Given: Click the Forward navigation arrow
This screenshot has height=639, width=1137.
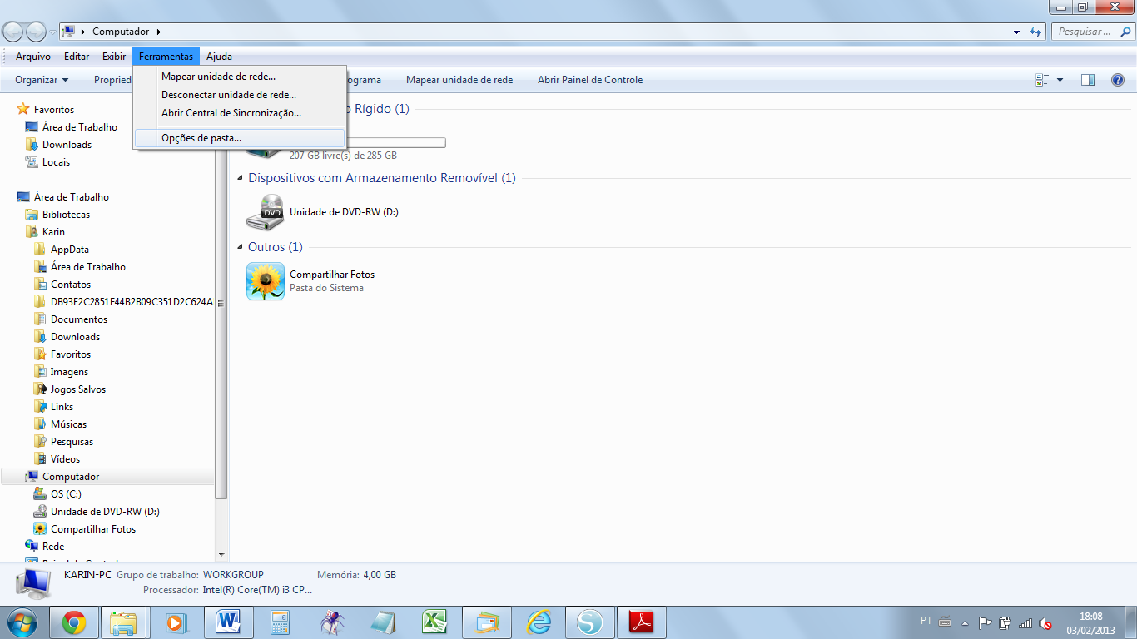Looking at the screenshot, I should (36, 32).
